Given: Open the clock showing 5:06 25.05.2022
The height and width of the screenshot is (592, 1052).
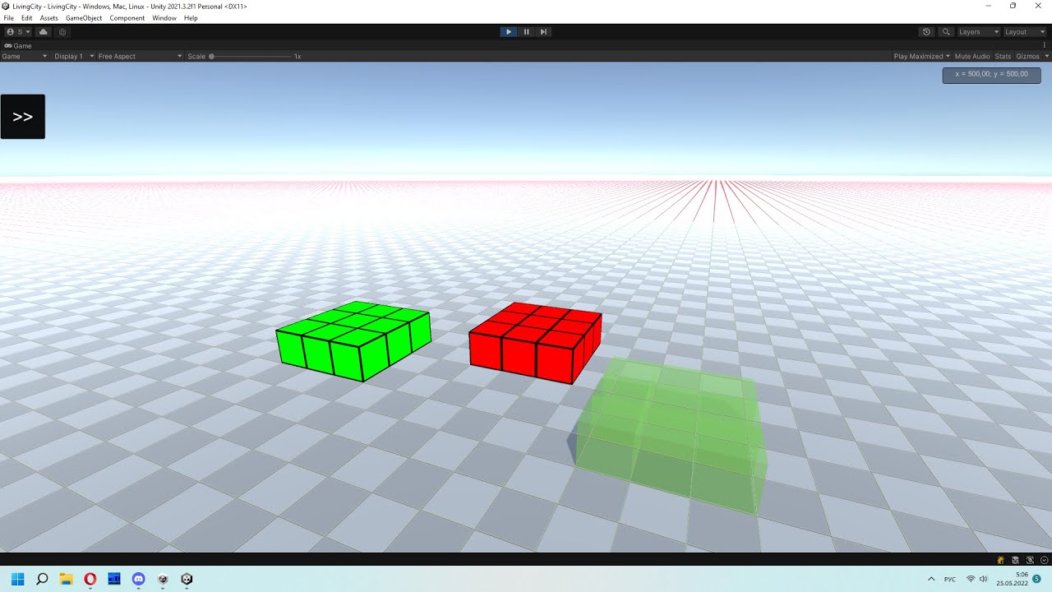Looking at the screenshot, I should pos(1012,579).
